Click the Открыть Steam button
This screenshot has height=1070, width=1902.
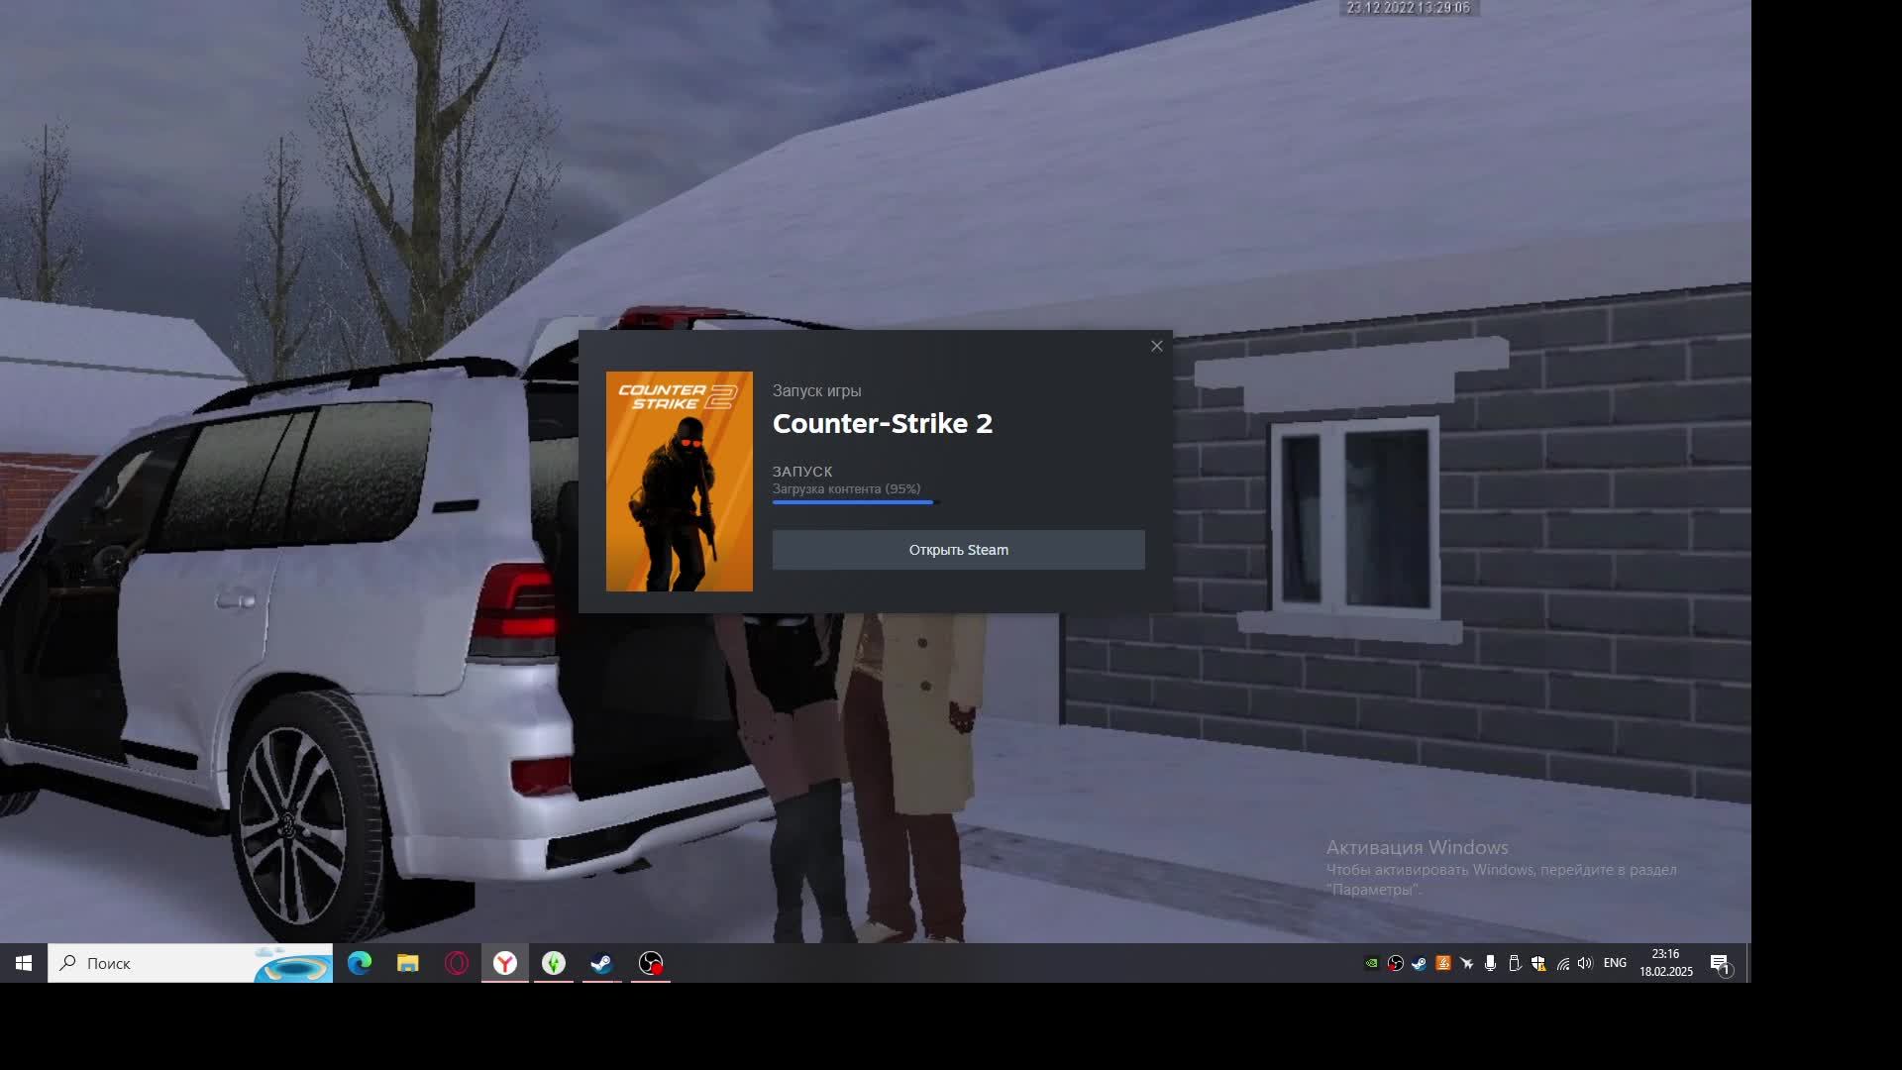point(958,550)
